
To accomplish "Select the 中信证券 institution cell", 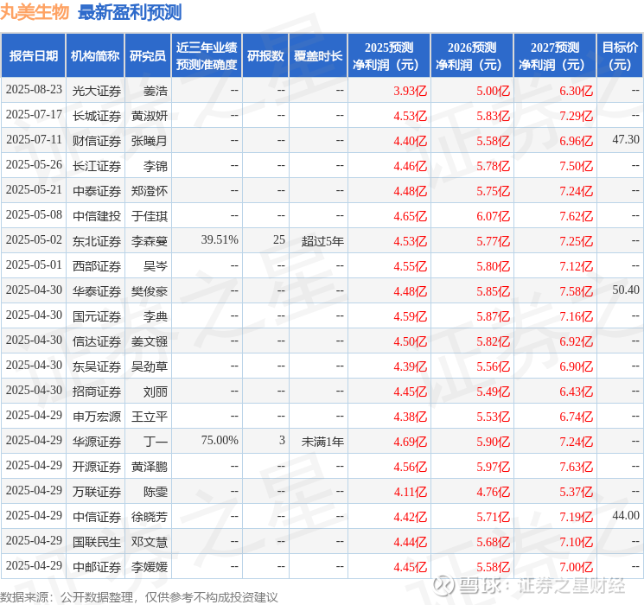I will coord(97,517).
